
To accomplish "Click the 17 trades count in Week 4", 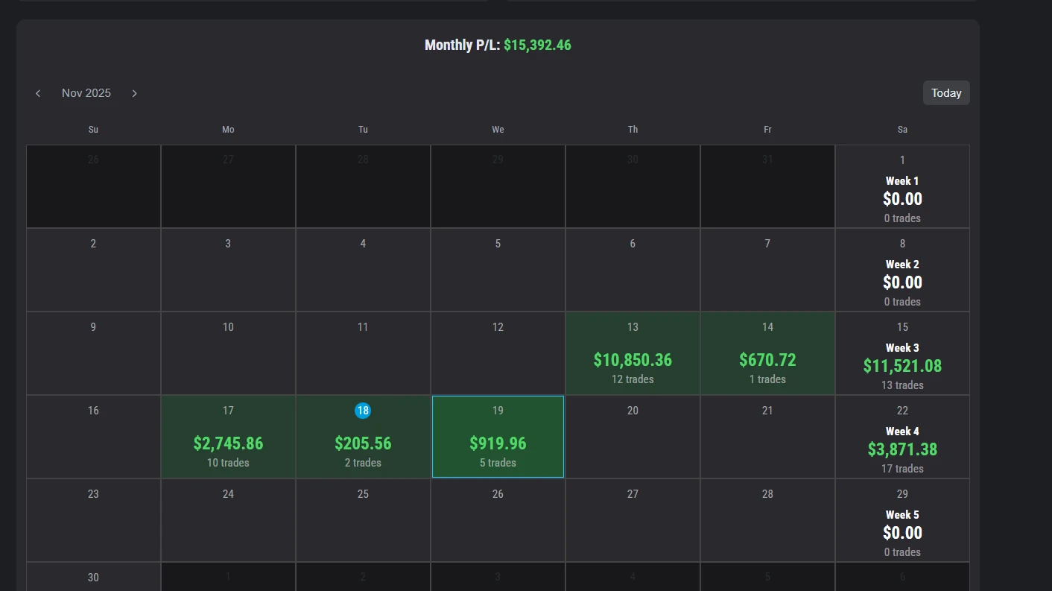I will coord(902,469).
